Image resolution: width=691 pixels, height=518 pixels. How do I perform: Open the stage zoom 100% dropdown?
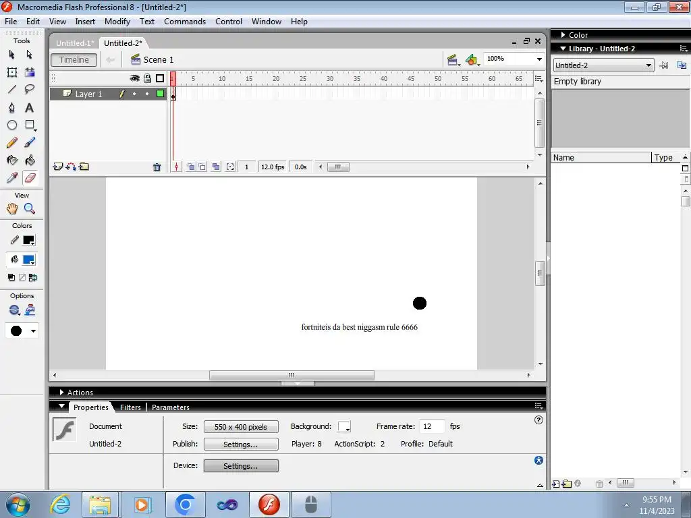coord(539,59)
